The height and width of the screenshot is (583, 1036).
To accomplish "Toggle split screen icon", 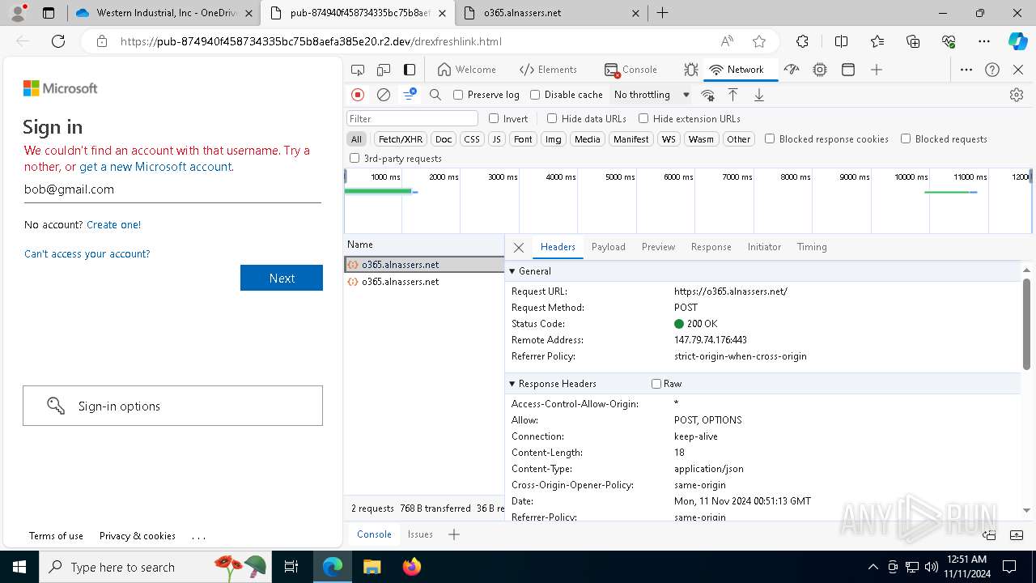I will point(841,41).
